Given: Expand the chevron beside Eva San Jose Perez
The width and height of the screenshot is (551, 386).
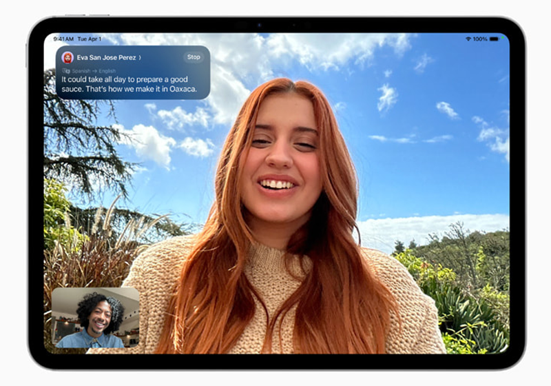Looking at the screenshot, I should tap(140, 57).
